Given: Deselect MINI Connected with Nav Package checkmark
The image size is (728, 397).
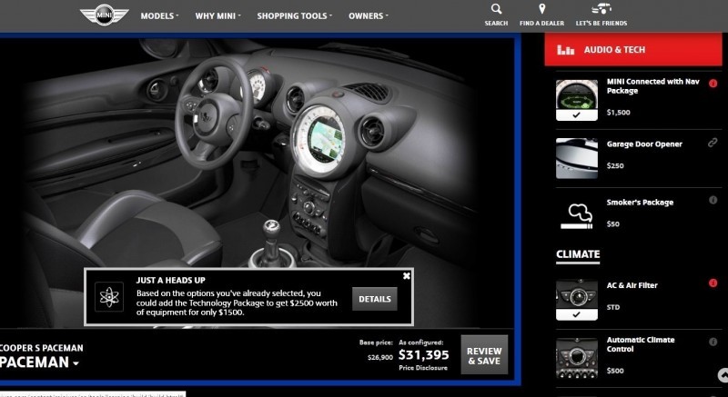Looking at the screenshot, I should click(577, 114).
